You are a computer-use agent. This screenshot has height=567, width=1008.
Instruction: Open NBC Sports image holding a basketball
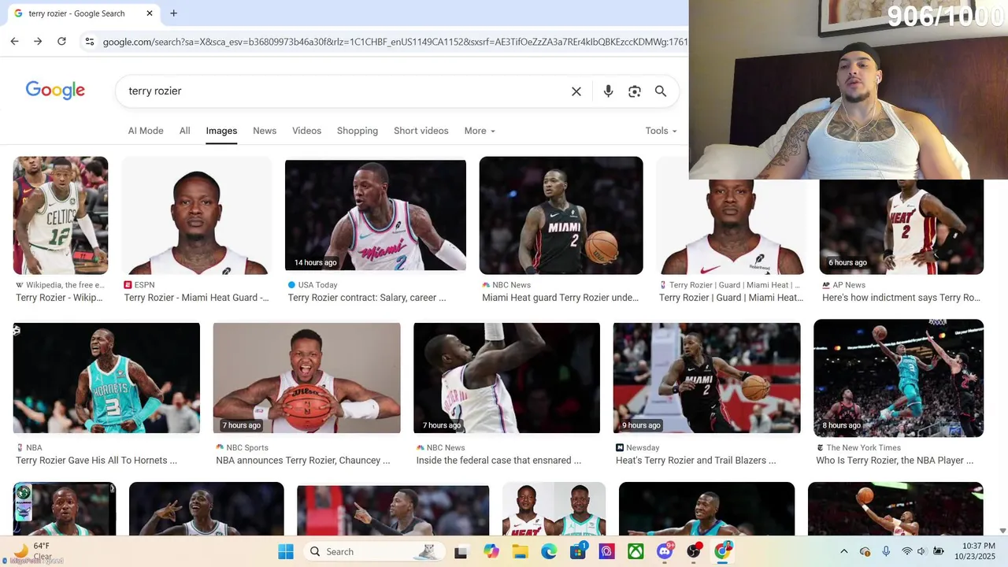point(306,378)
